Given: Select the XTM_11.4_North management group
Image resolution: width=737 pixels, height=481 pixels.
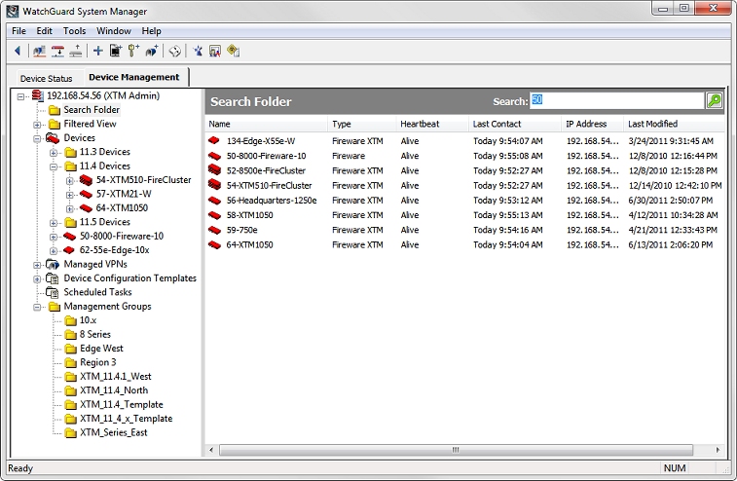Looking at the screenshot, I should point(115,390).
